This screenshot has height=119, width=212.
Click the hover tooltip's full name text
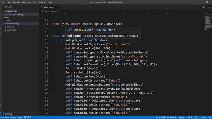111,36
